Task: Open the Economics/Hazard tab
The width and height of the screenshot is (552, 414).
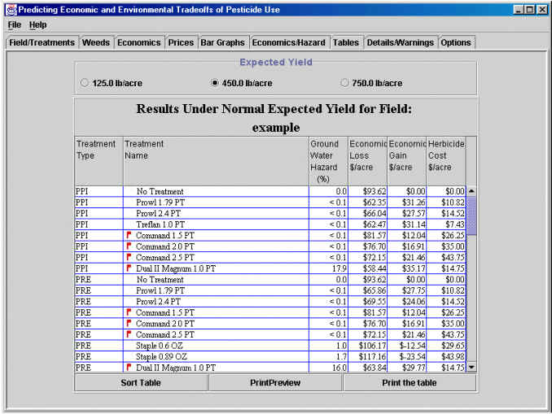Action: click(288, 42)
